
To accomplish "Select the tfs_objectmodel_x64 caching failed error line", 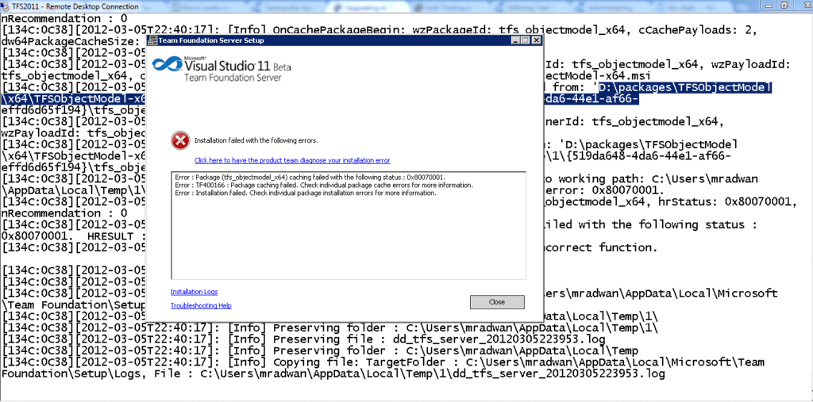I will coord(310,177).
